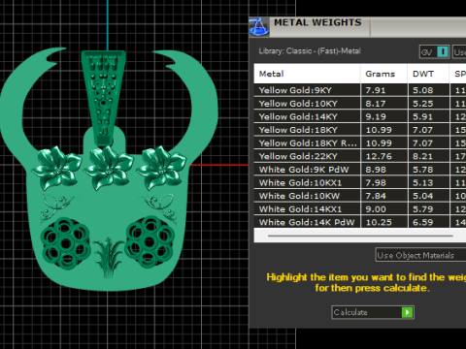Select the White Gold:10KW row
The width and height of the screenshot is (466, 349).
pyautogui.click(x=360, y=196)
